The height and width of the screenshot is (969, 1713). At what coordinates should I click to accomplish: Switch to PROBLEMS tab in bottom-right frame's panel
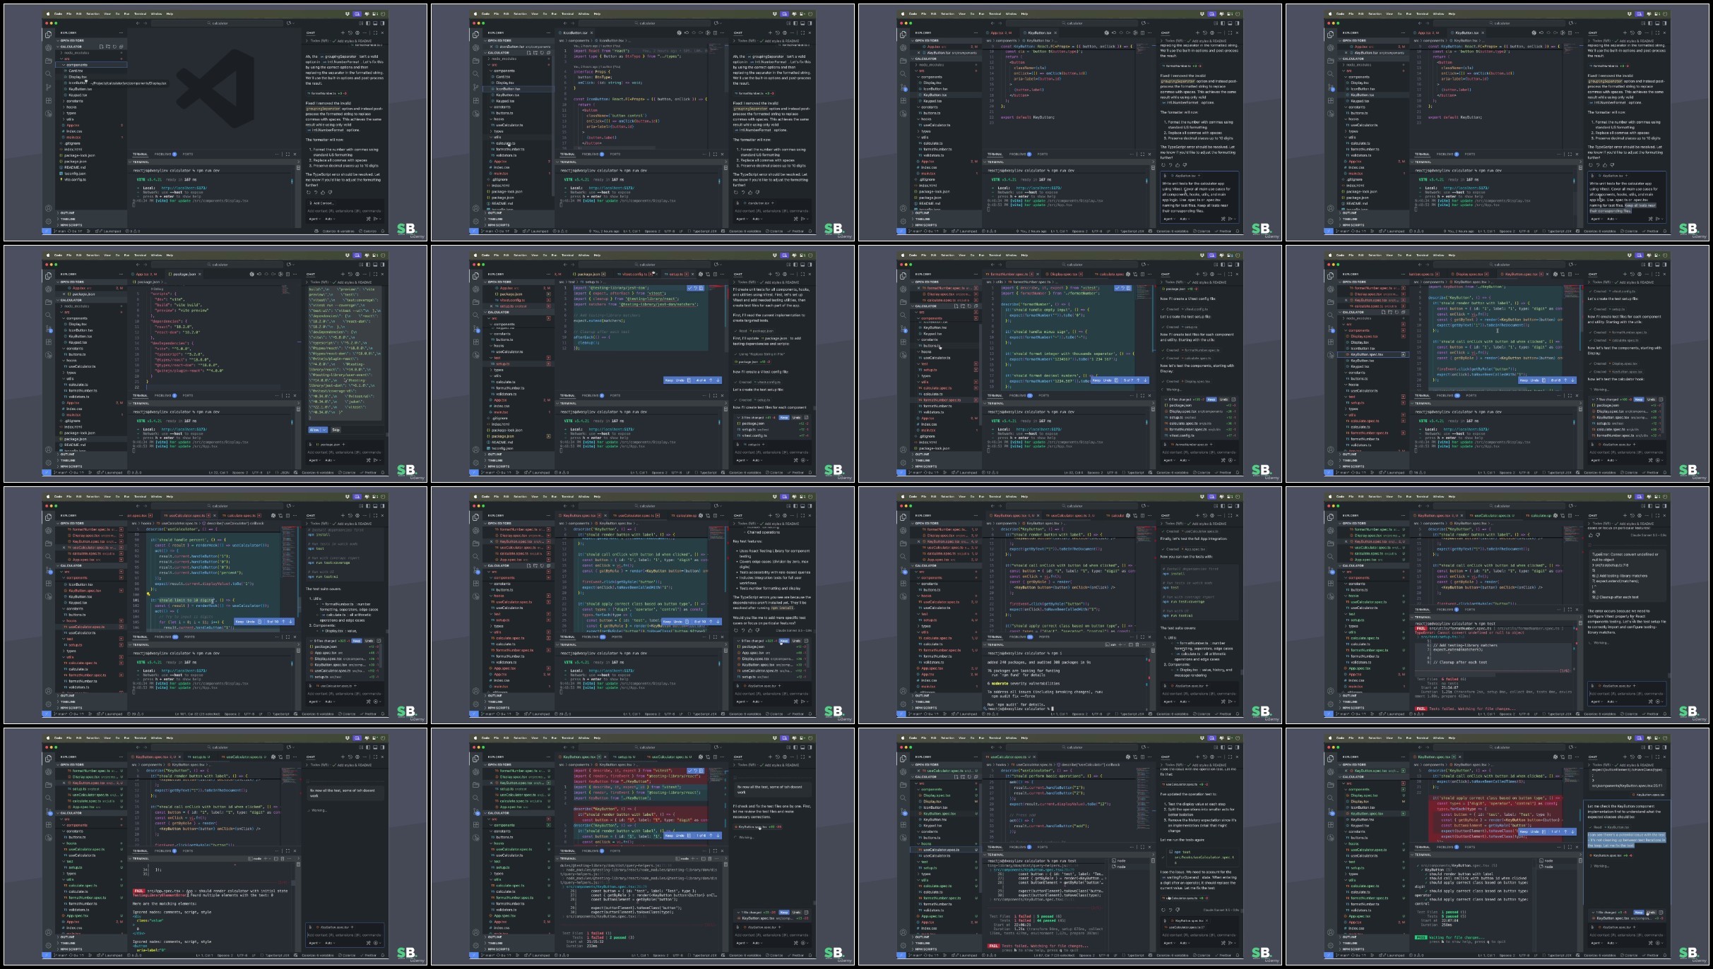click(x=1445, y=847)
